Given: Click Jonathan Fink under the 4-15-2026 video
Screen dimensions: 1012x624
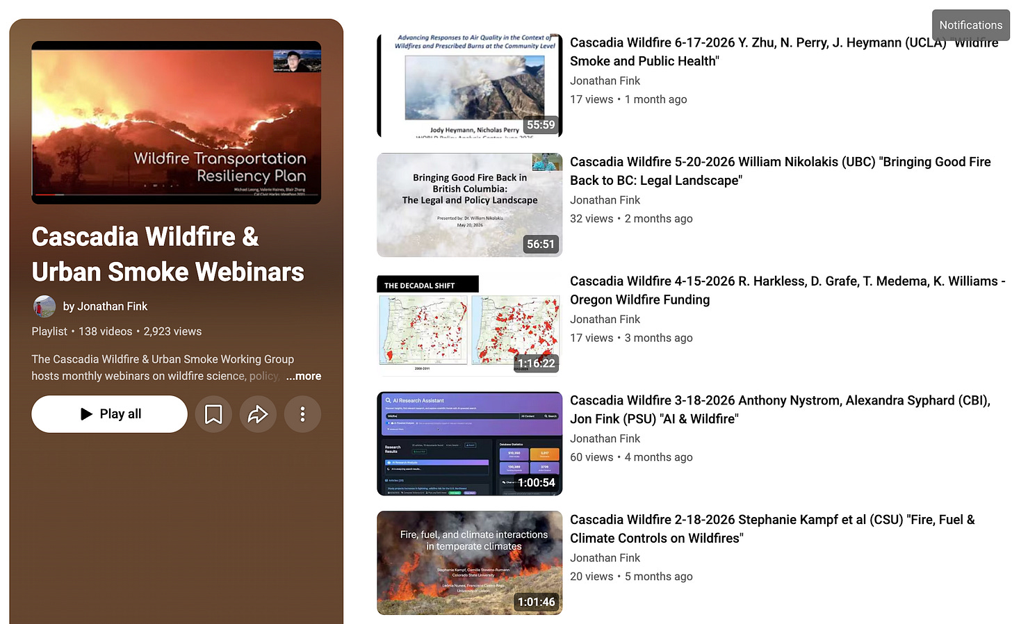Looking at the screenshot, I should click(x=605, y=320).
